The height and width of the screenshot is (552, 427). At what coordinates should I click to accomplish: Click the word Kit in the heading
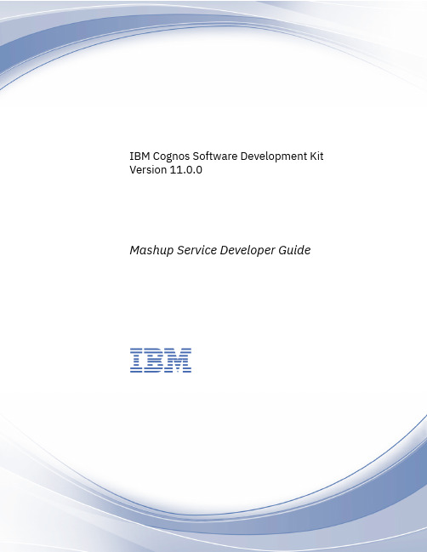[x=316, y=156]
